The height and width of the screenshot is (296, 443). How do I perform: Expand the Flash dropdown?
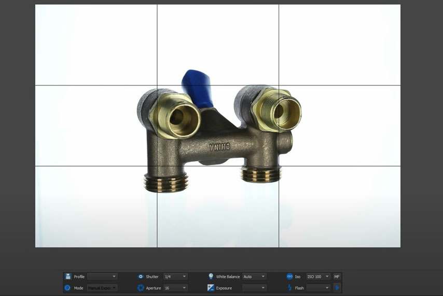click(x=318, y=288)
